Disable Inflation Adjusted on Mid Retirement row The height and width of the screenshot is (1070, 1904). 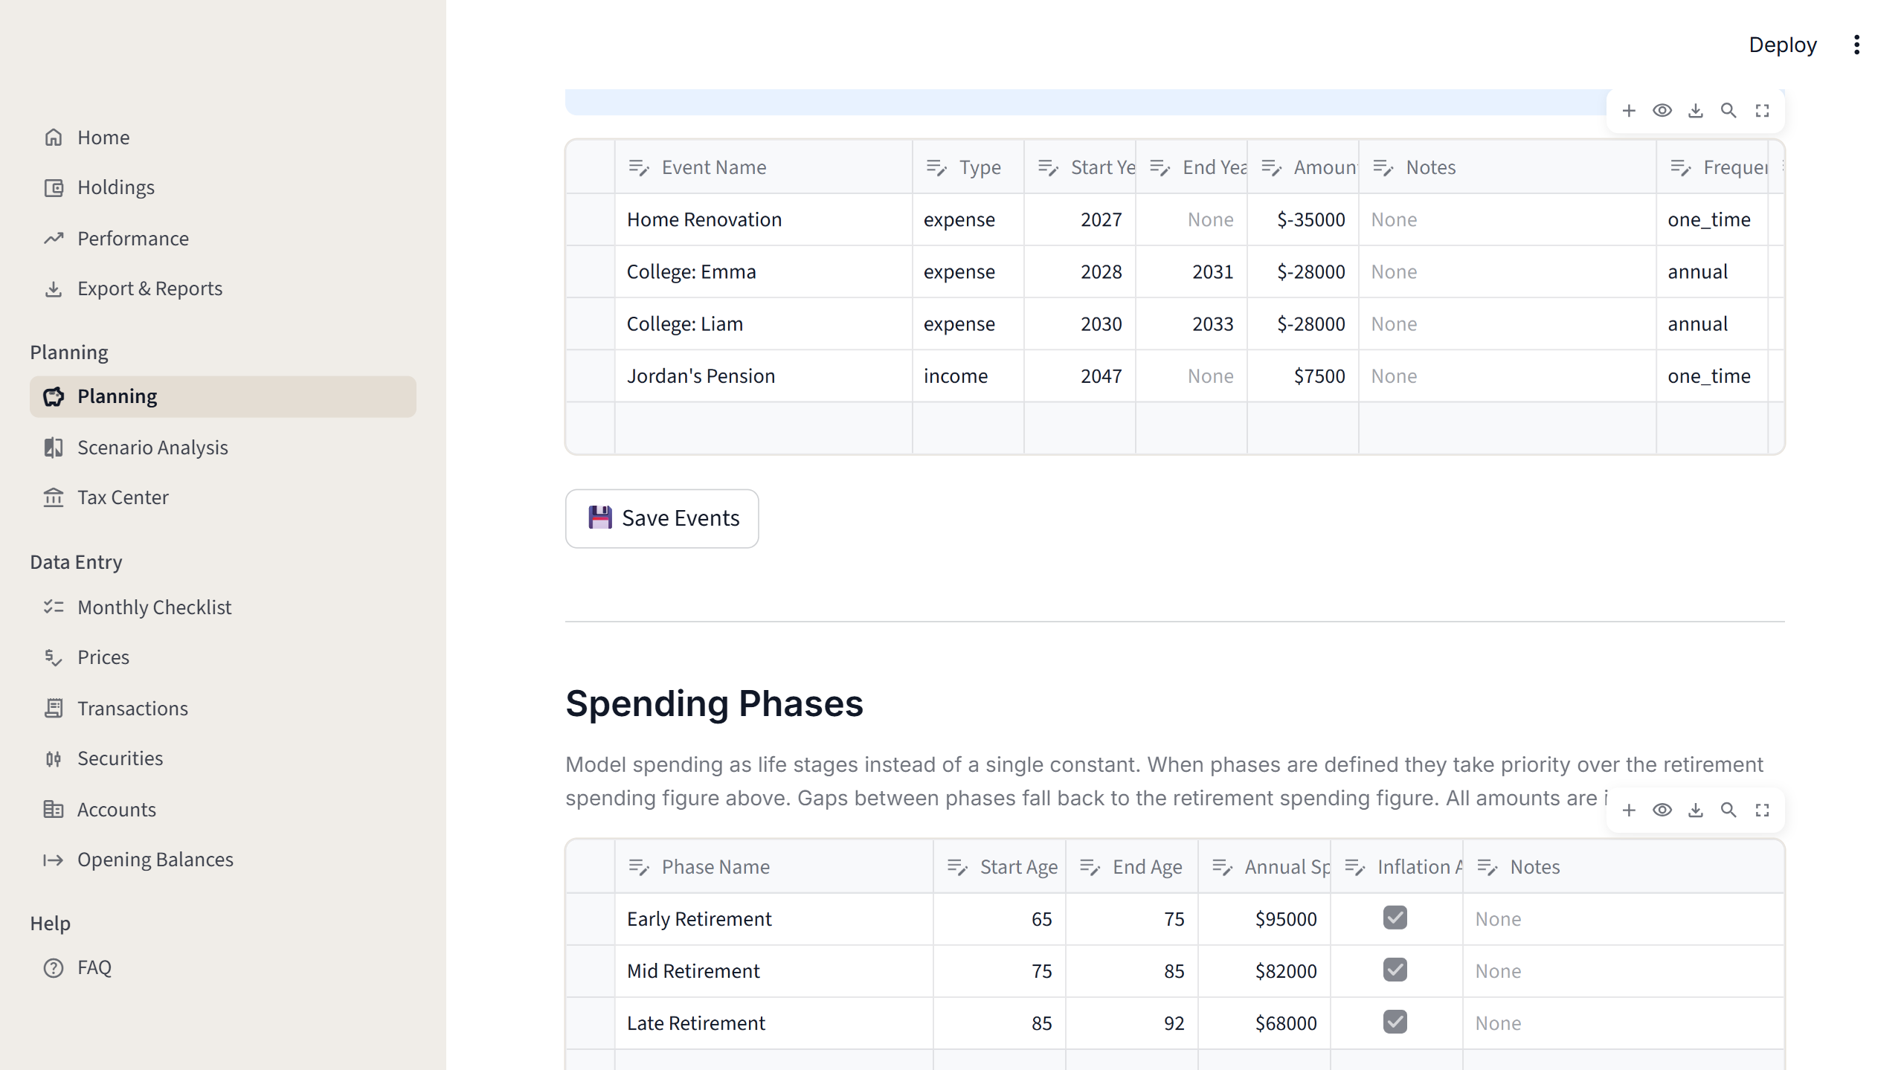(x=1395, y=970)
